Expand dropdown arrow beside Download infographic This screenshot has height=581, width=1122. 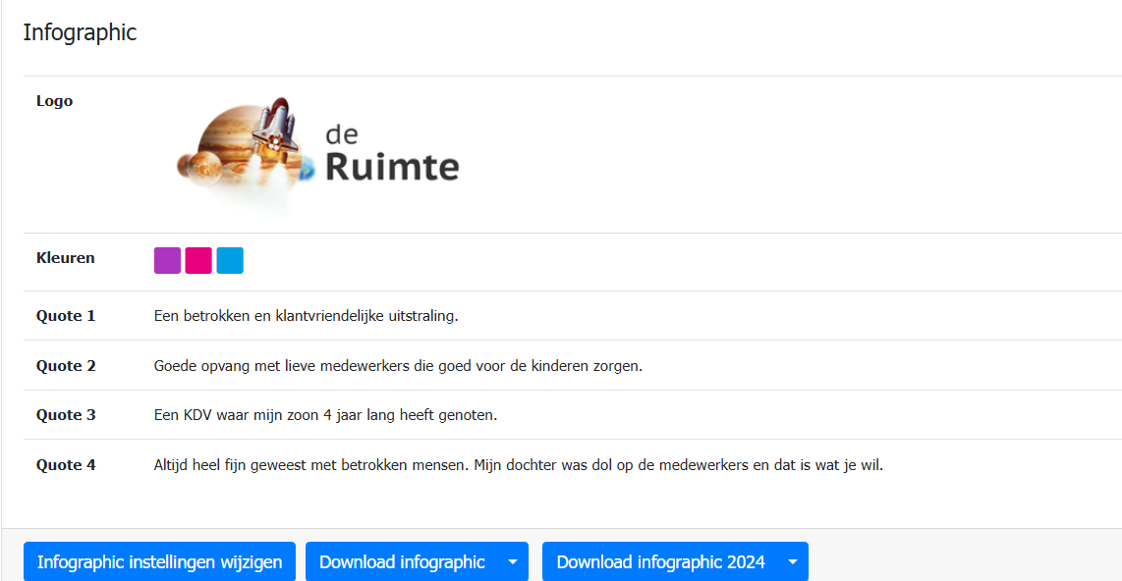click(513, 562)
